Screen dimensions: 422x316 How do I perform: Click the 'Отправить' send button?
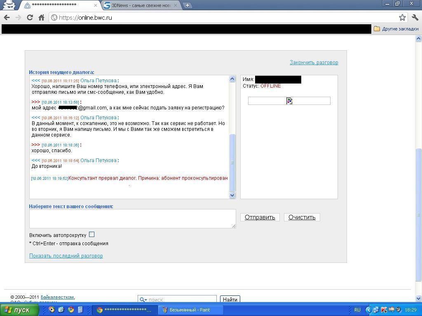tap(260, 217)
